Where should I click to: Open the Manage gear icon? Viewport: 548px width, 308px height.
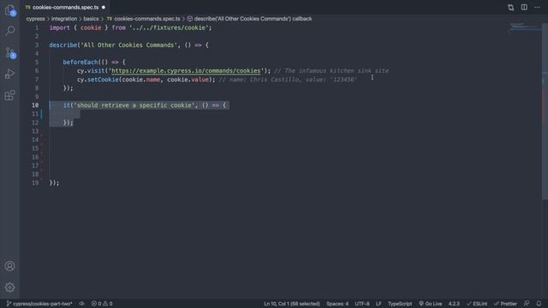tap(9, 287)
